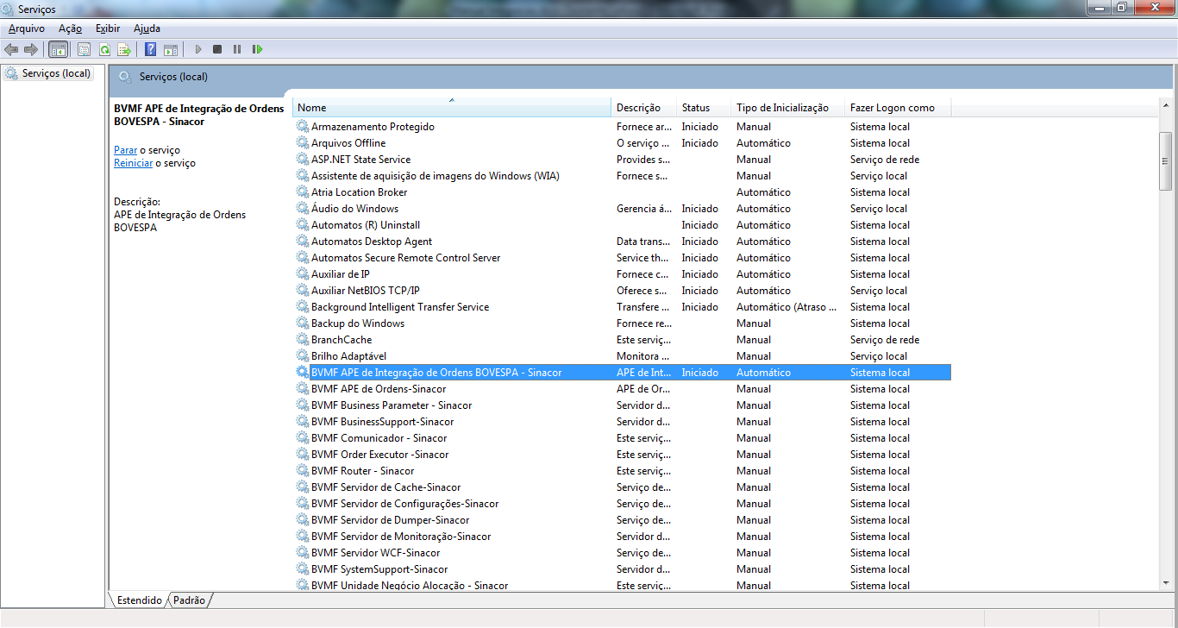
Task: Click gear icon of BVMF Servidor WCF-Sinacor
Action: (303, 553)
